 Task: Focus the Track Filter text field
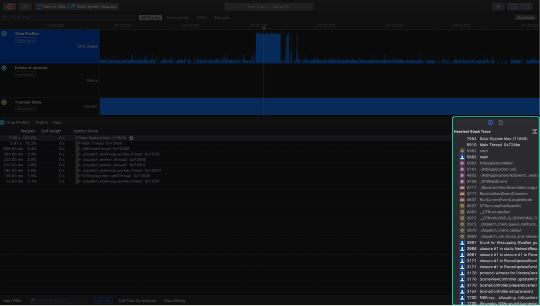tap(72, 18)
